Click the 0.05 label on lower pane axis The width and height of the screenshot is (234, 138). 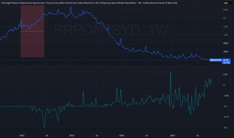[225, 75]
